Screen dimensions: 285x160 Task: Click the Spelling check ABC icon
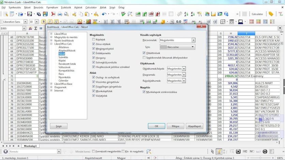click(123, 14)
